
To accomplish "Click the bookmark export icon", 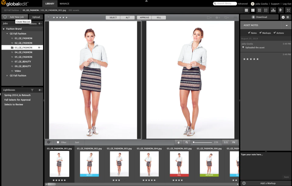I will [x=280, y=10].
